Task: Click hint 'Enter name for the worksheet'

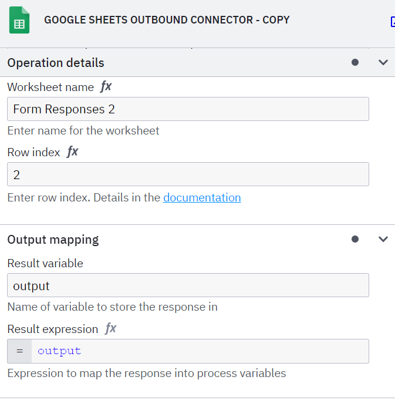Action: 83,130
